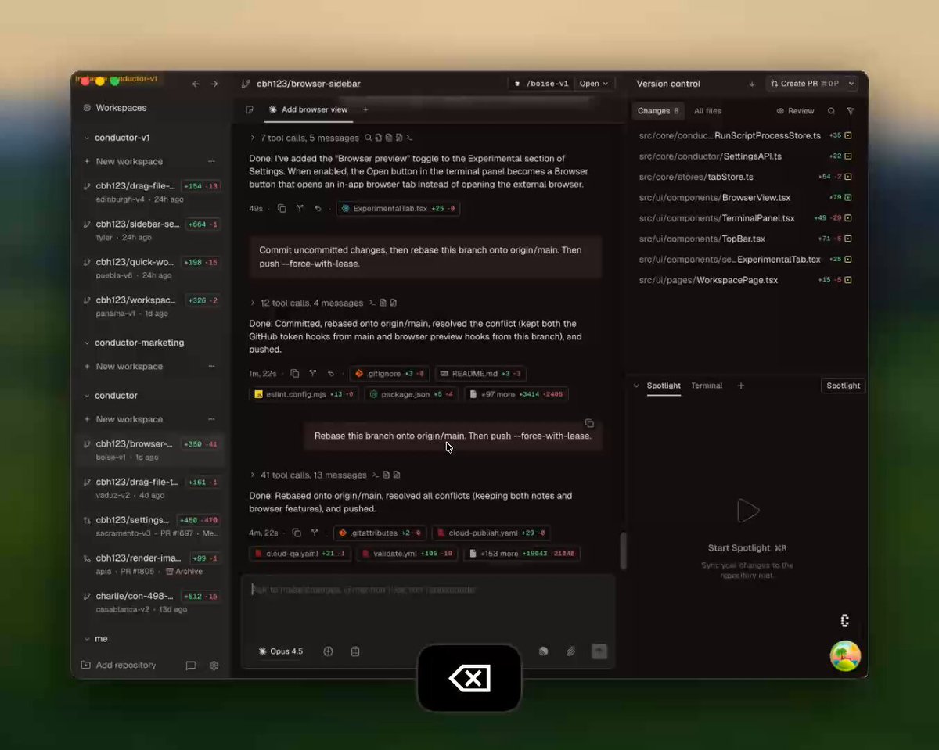Click the Spotlight button at panel right
939x750 pixels.
pyautogui.click(x=843, y=386)
